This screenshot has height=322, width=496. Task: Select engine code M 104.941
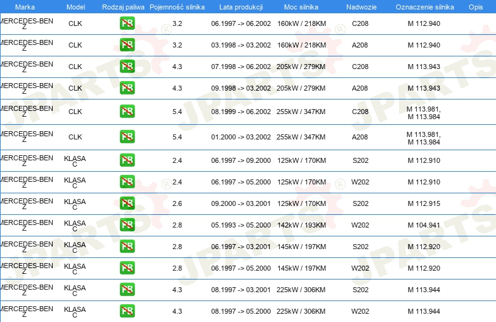tap(424, 225)
